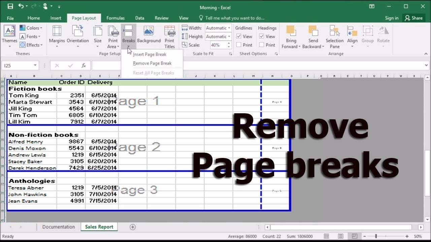
Task: Open the Selection Pane
Action: click(x=334, y=37)
